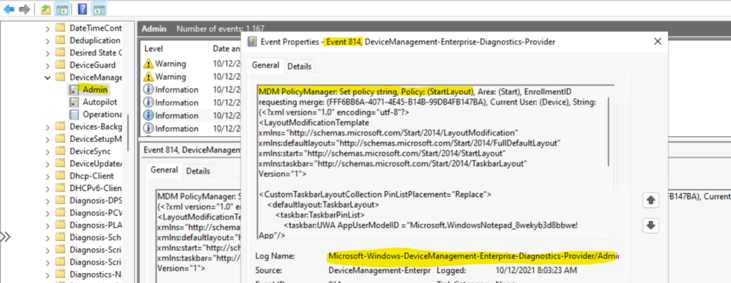The image size is (731, 283).
Task: Select the first Warning event row
Action: pos(191,63)
